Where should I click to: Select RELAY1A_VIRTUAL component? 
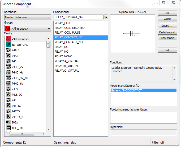(81, 61)
